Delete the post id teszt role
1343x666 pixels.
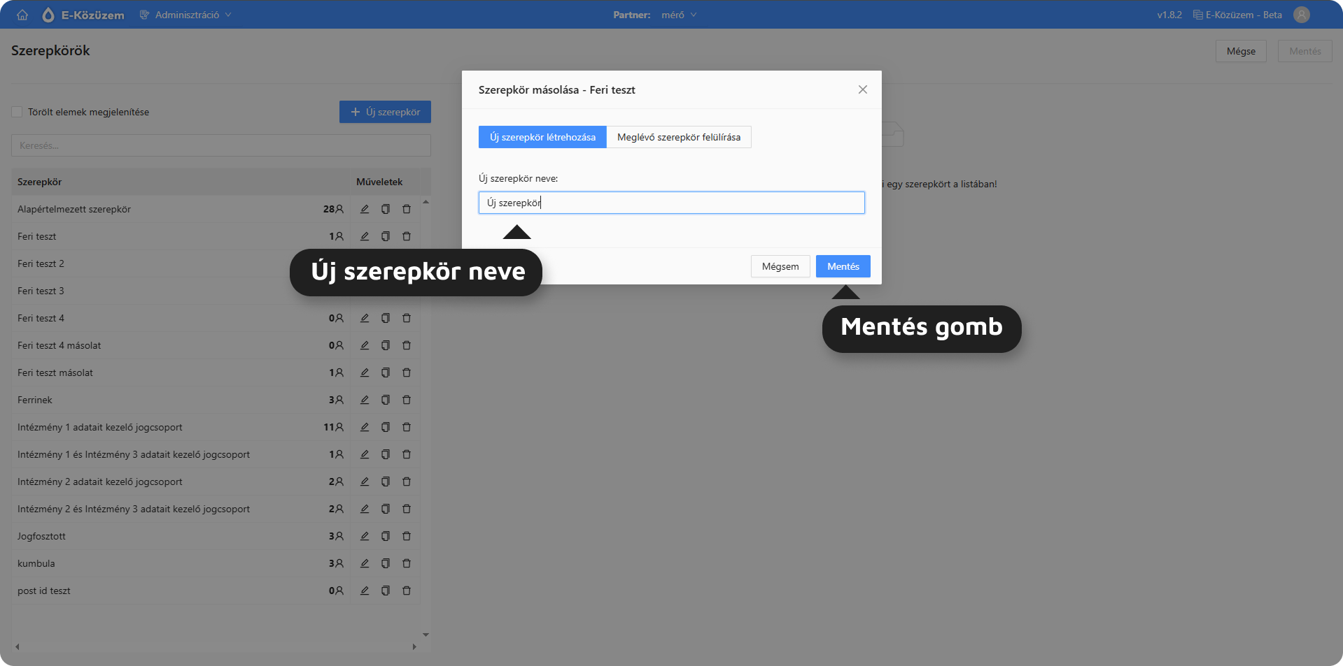pos(407,591)
